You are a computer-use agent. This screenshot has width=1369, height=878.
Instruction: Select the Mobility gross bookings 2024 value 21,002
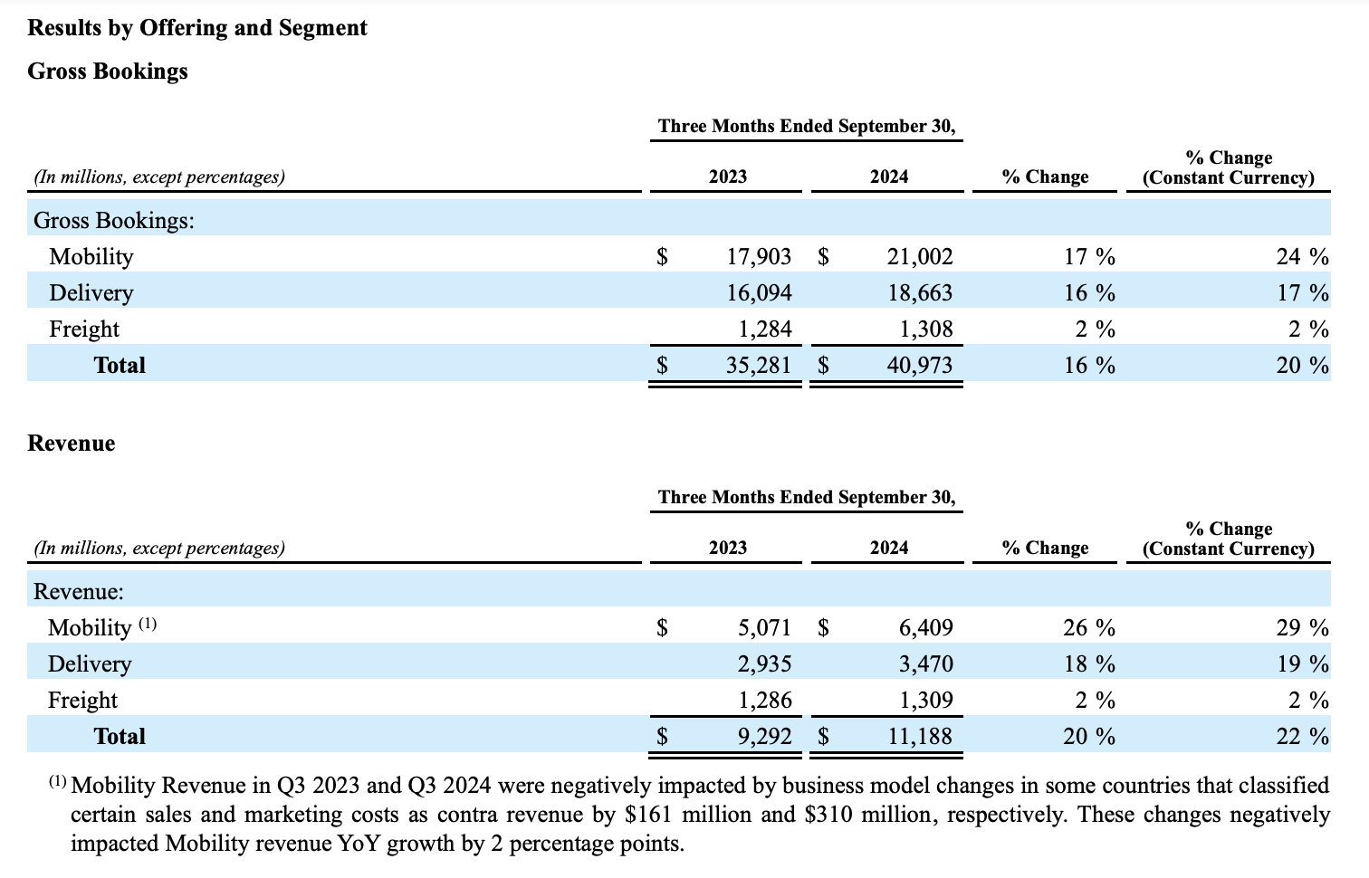coord(919,257)
